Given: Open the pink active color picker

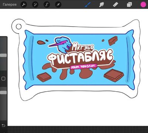Looking at the screenshot, I should 143,4.
